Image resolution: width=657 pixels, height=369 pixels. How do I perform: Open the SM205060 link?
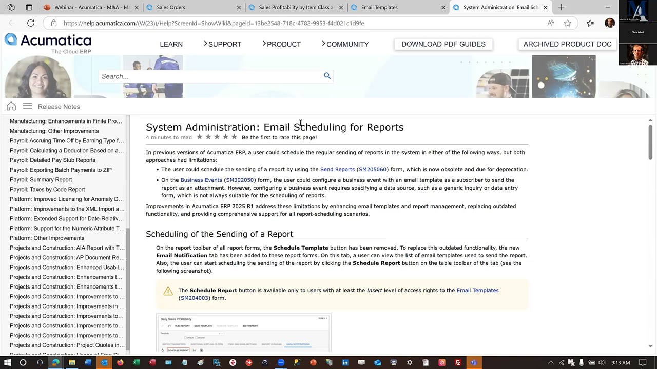click(372, 169)
